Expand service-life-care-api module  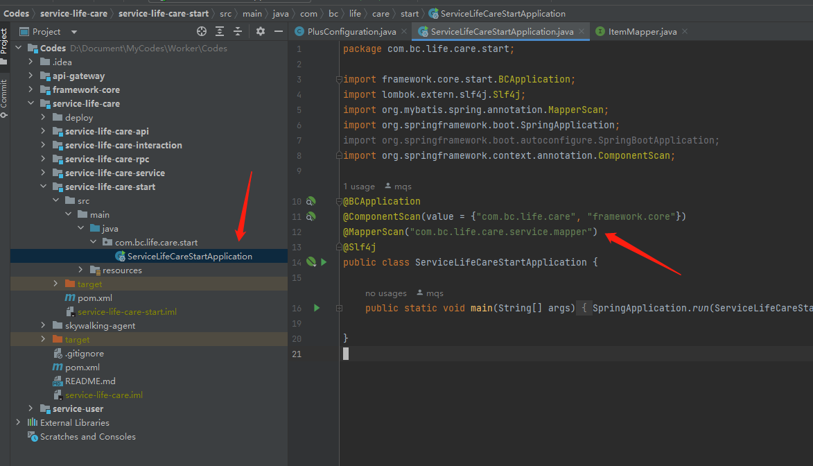pyautogui.click(x=44, y=131)
